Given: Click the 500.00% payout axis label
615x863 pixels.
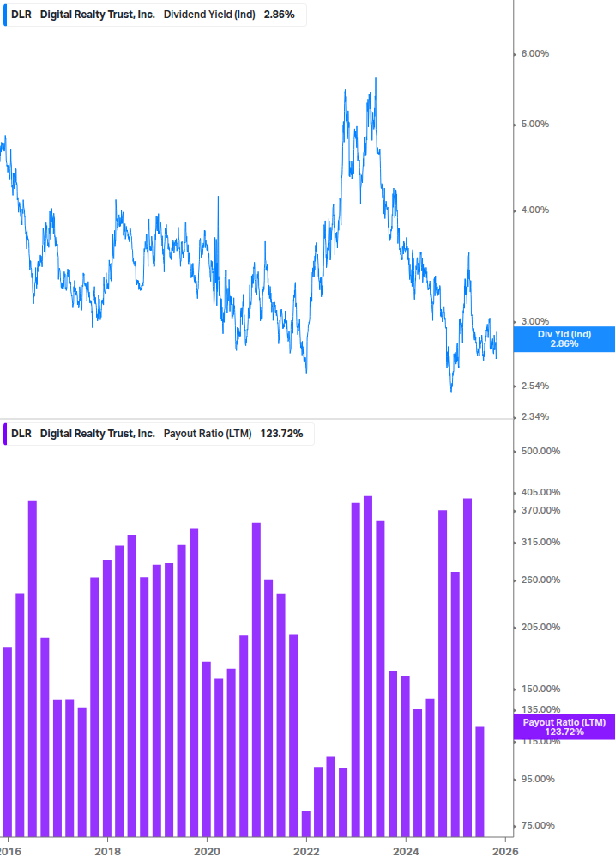Looking at the screenshot, I should [x=540, y=452].
